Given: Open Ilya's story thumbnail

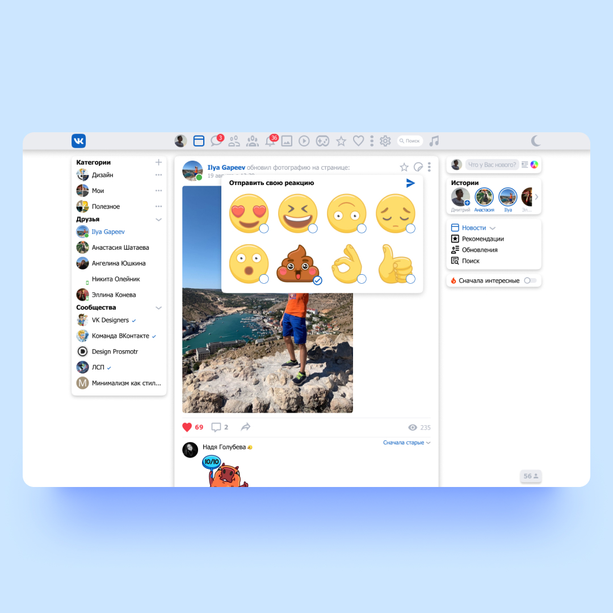Looking at the screenshot, I should (x=508, y=196).
